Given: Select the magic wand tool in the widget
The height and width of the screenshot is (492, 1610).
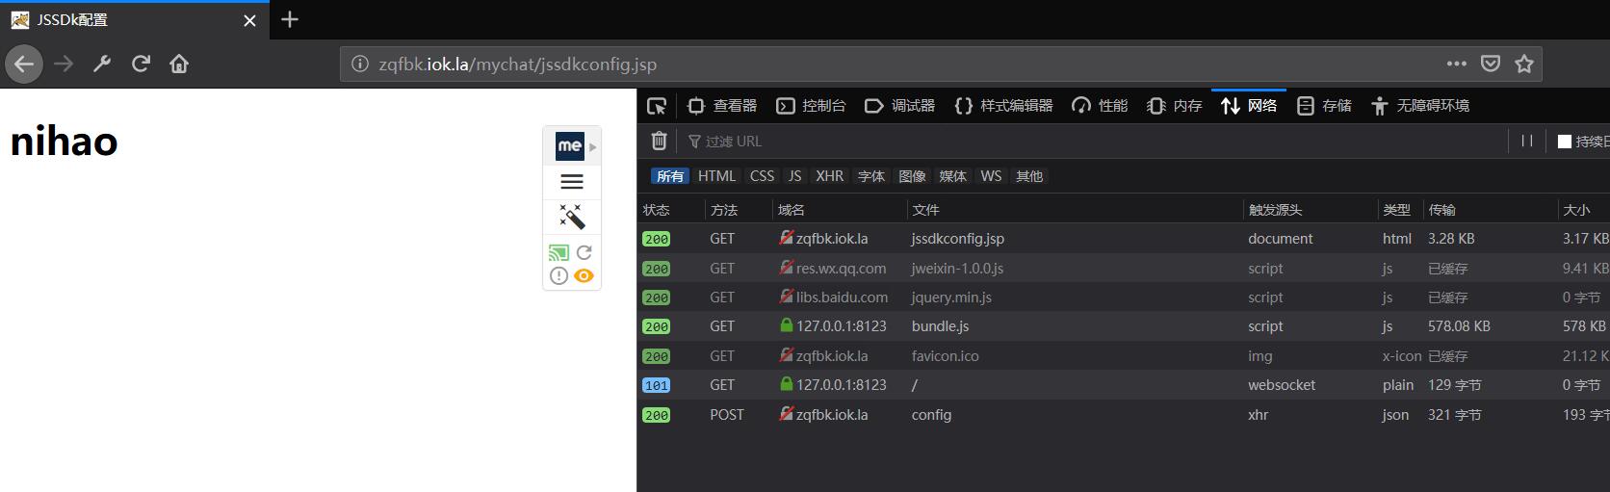Looking at the screenshot, I should point(572,217).
